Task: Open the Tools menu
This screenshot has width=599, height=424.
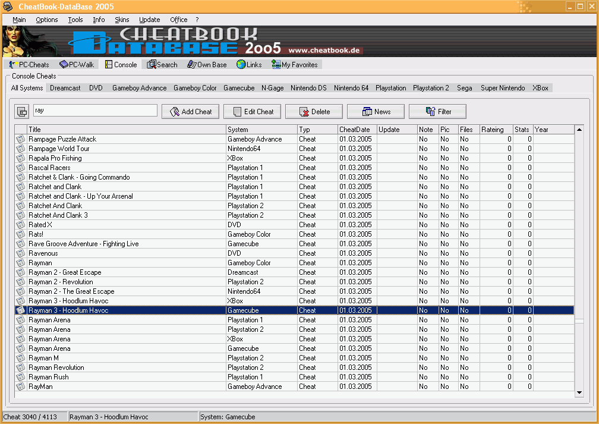Action: coord(75,20)
